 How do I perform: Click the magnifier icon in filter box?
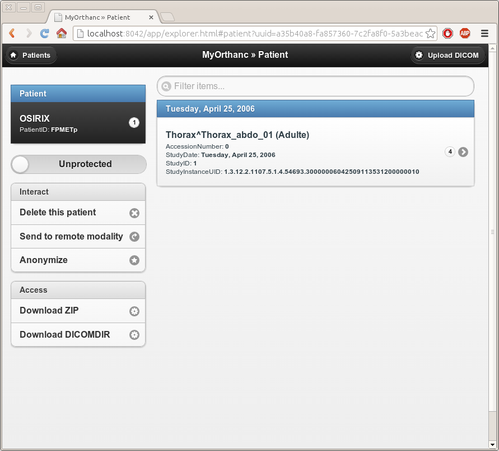(166, 86)
